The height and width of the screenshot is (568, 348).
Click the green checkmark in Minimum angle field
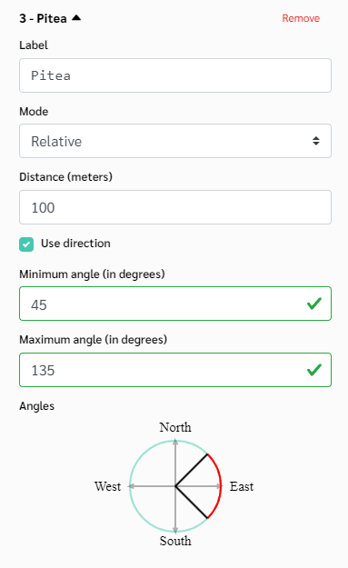point(314,304)
